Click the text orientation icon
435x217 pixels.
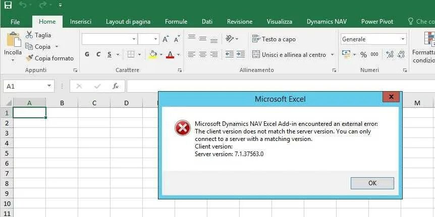tap(230, 38)
